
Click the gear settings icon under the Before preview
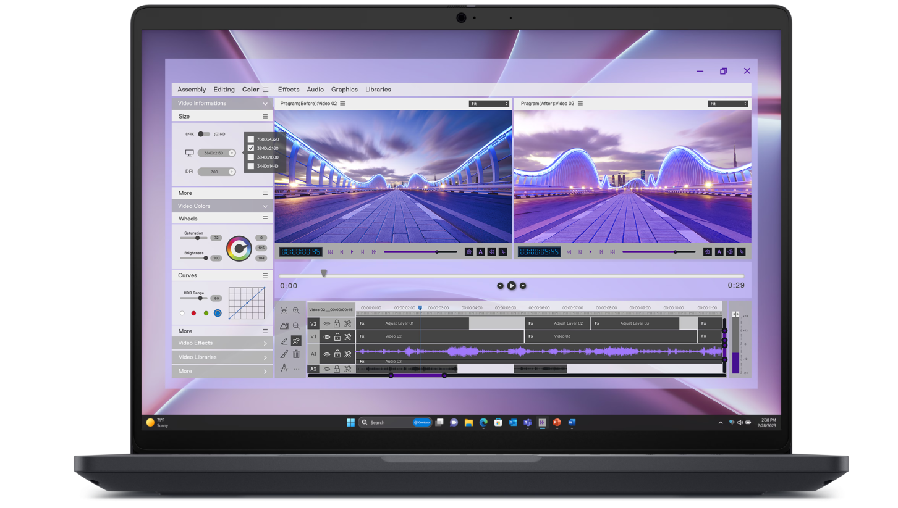click(470, 251)
